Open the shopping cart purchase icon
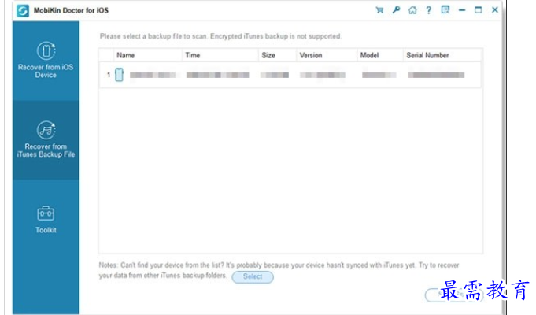This screenshot has width=536, height=315. click(x=379, y=10)
